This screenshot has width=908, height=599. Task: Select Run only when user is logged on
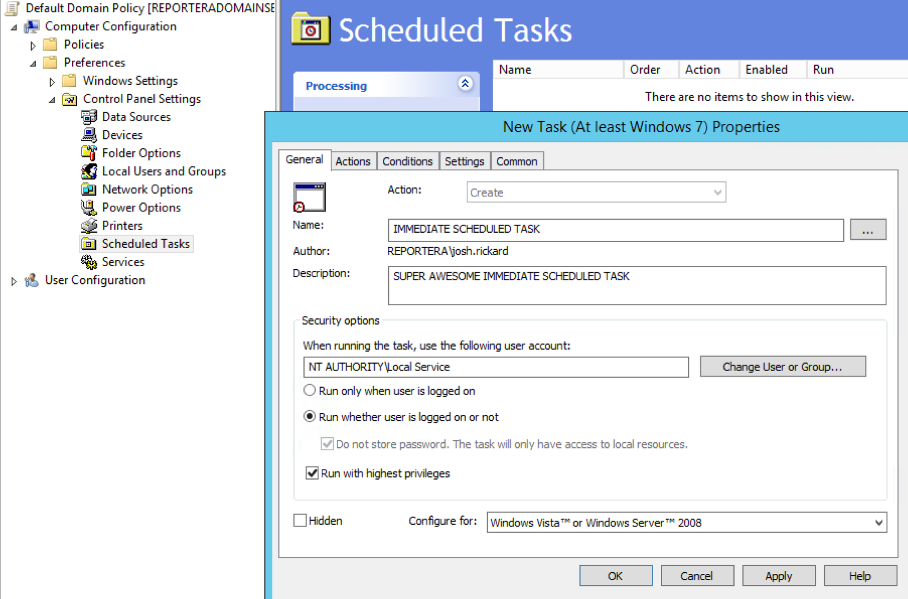(310, 390)
